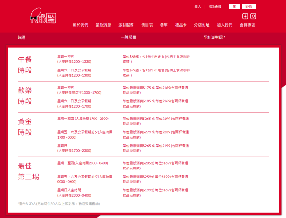Open the 餐單 menu
This screenshot has height=218, width=286.
click(x=164, y=25)
